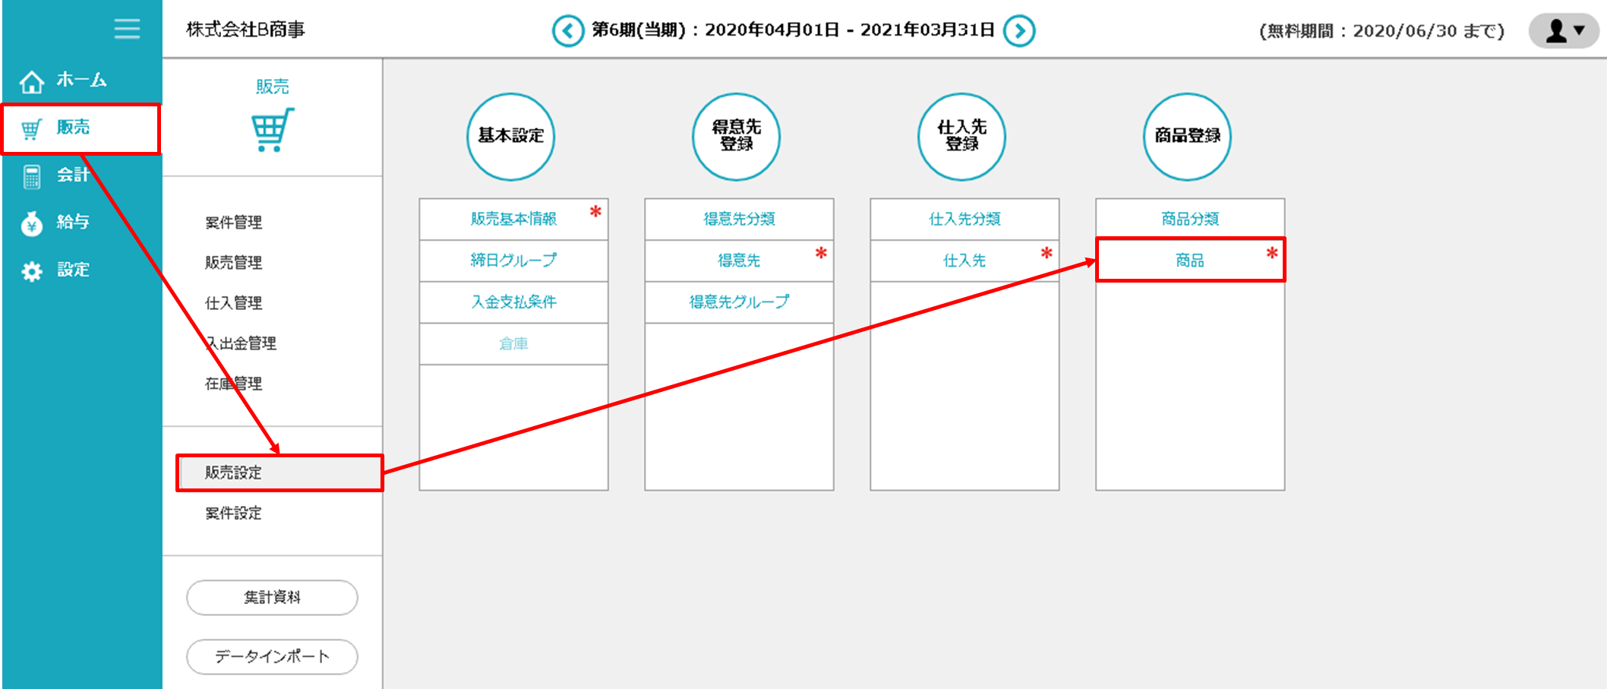Open the 商品 link
1607x689 pixels.
point(1189,261)
